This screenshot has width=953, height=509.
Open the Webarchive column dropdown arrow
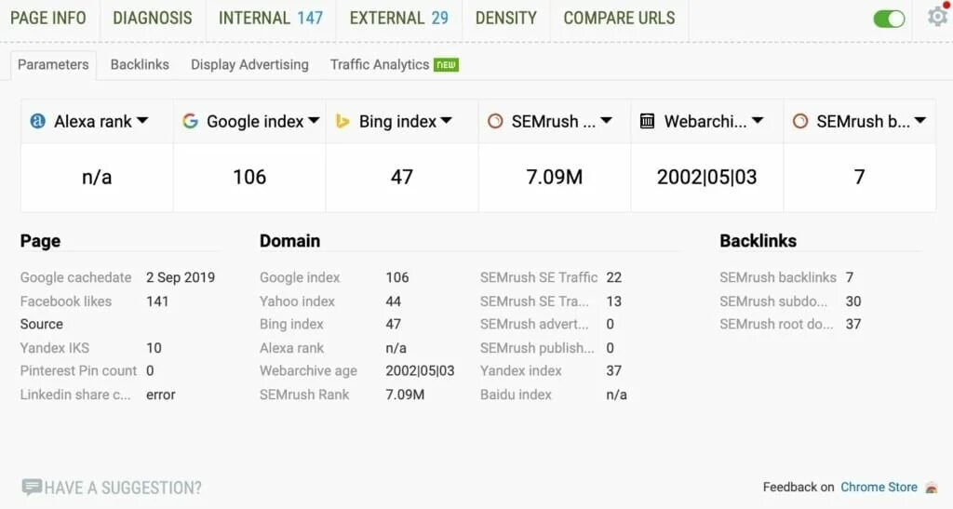tap(758, 120)
